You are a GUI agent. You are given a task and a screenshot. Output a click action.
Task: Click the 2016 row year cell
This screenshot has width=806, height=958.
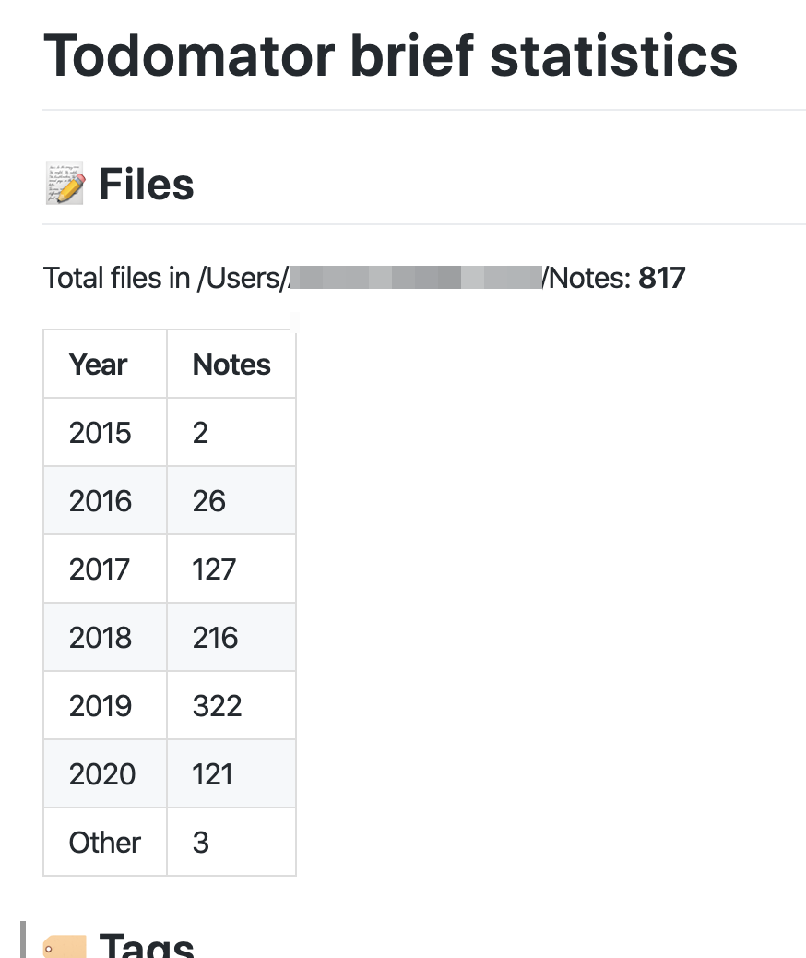pos(101,501)
